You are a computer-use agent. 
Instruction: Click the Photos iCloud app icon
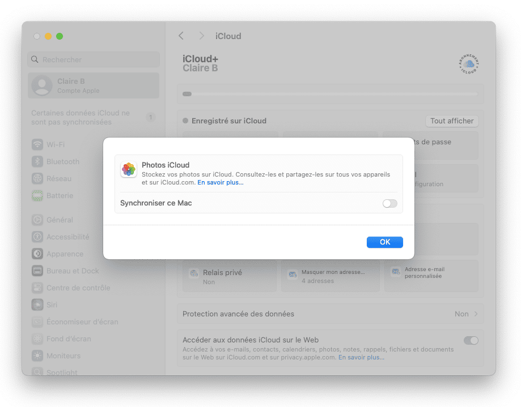pyautogui.click(x=129, y=169)
